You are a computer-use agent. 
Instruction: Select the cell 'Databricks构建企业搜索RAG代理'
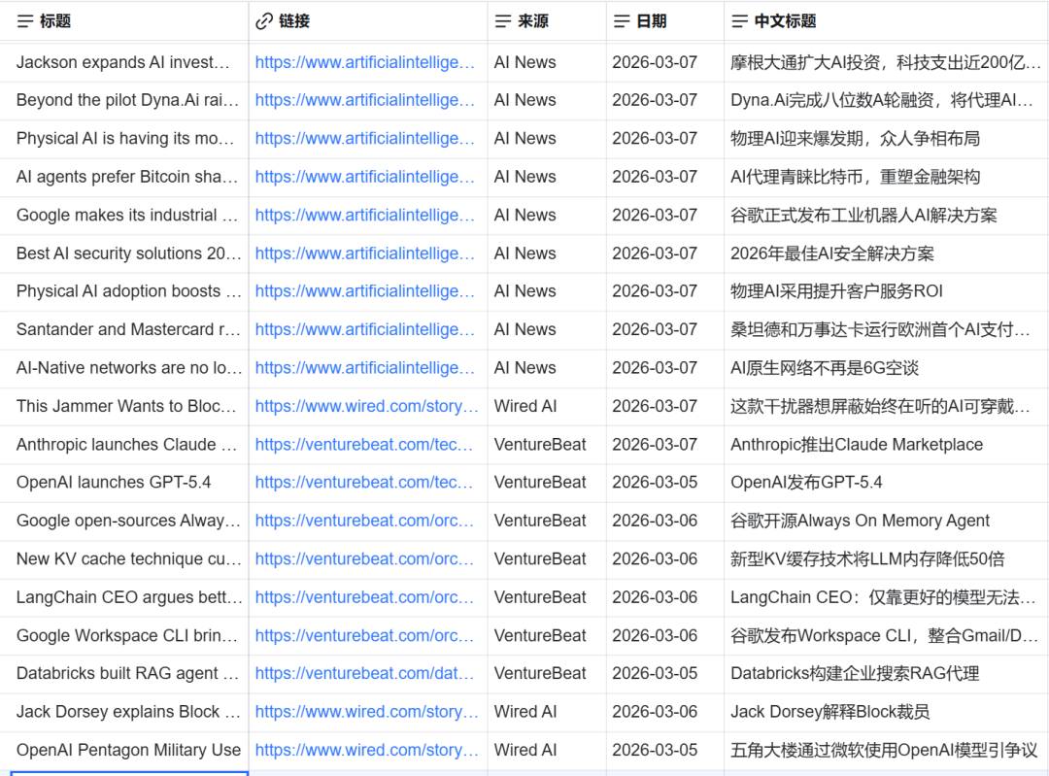(x=887, y=674)
